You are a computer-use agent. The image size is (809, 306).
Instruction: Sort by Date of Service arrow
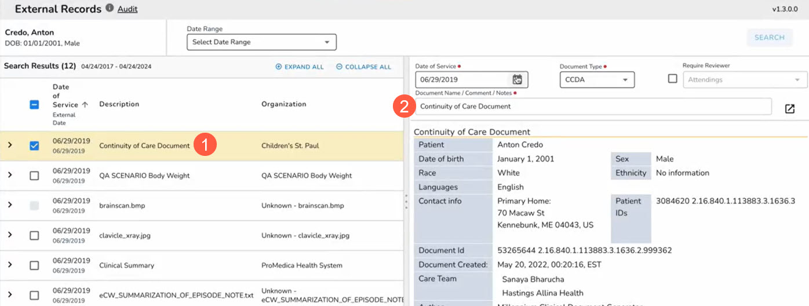(x=85, y=105)
